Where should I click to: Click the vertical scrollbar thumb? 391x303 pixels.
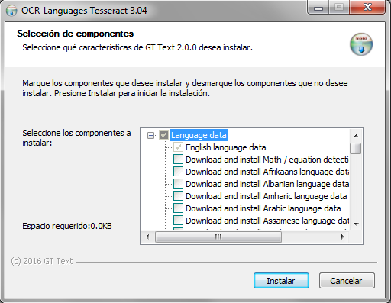(356, 148)
